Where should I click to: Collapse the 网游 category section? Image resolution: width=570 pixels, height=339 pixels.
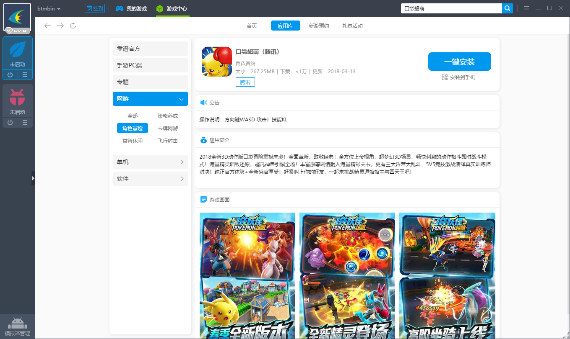pos(150,99)
